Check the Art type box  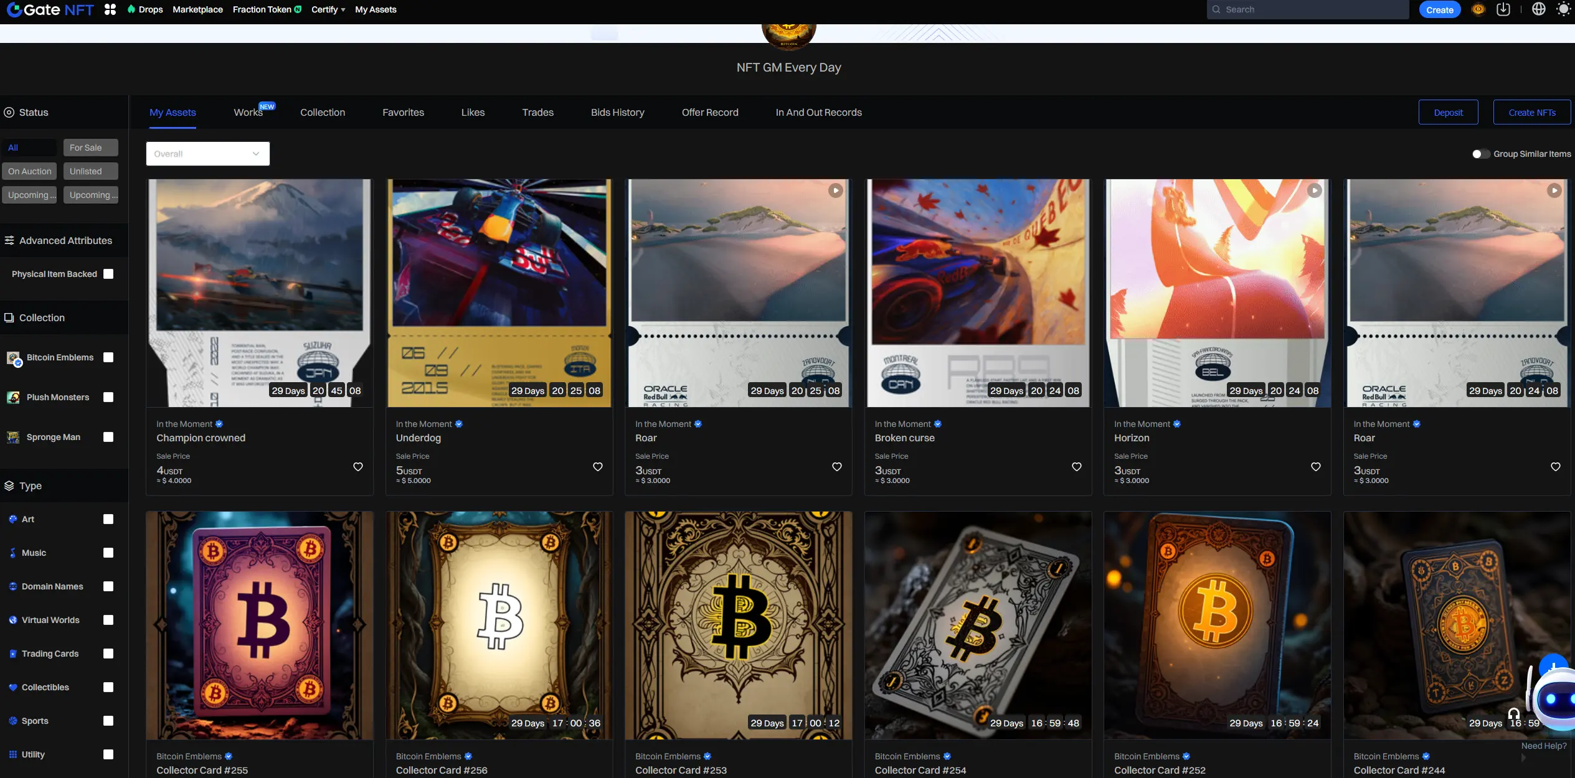click(108, 519)
